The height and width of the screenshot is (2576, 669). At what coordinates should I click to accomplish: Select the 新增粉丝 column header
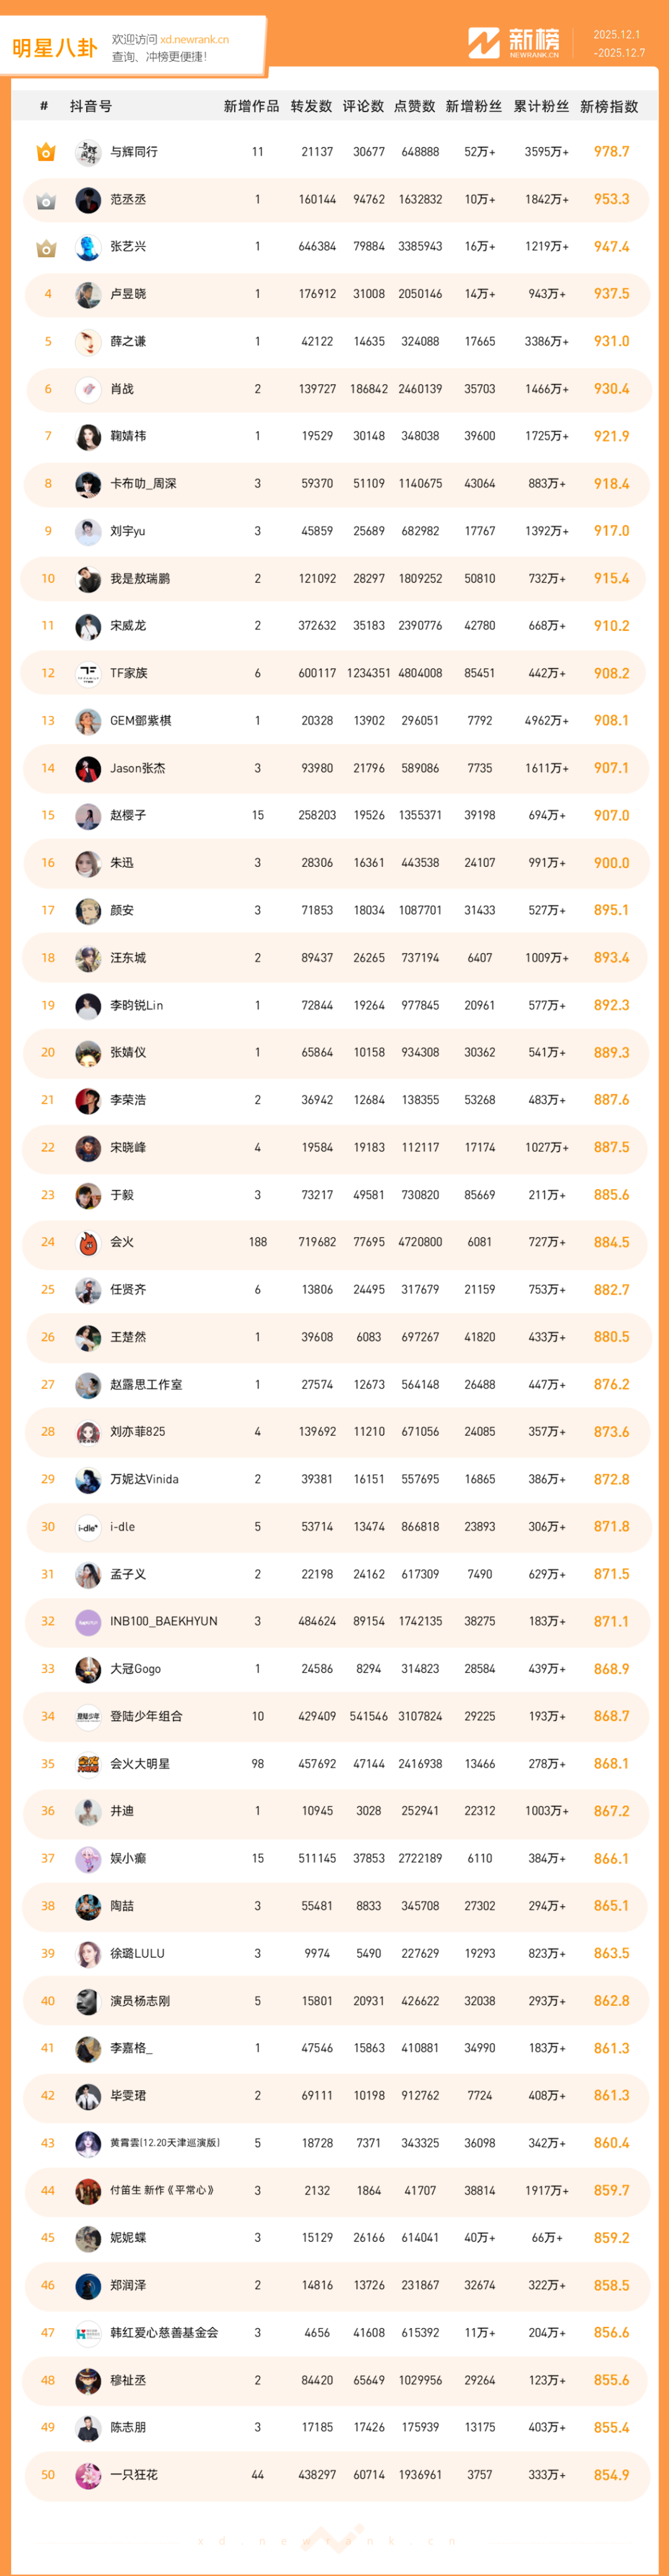tap(473, 106)
